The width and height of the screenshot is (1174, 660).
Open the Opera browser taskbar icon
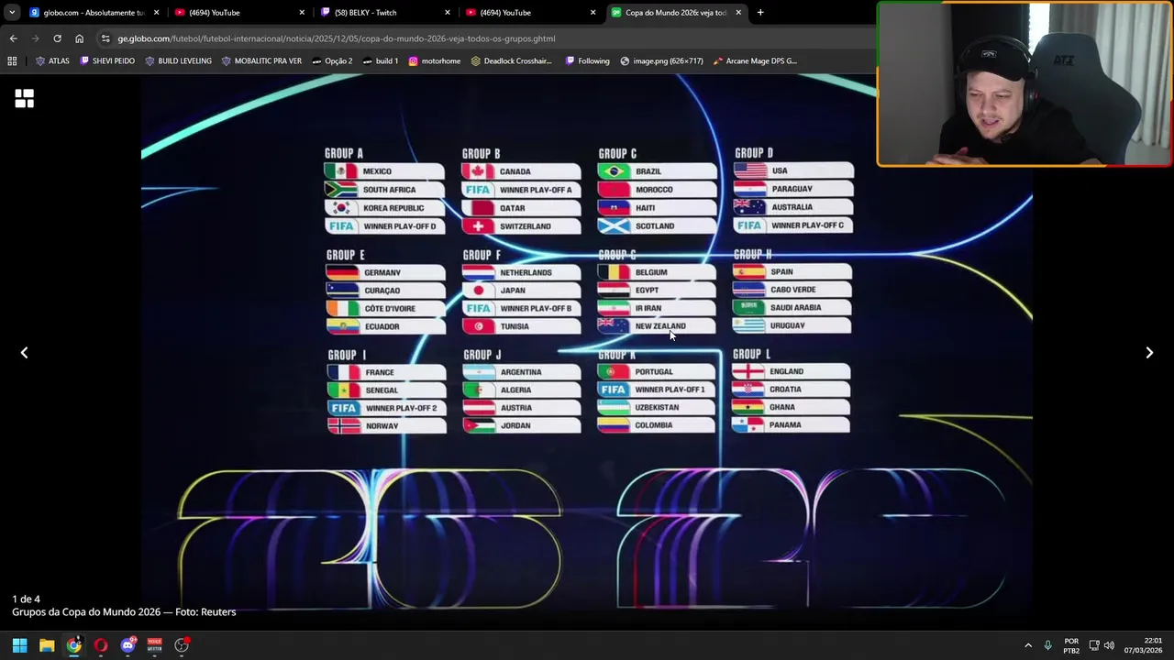(101, 645)
